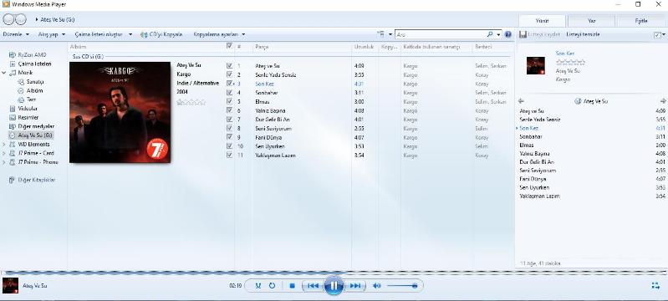Viewport: 668px width, 301px height.
Task: Uncheck track 11 Yaklaşman Lazım
Action: click(x=230, y=156)
